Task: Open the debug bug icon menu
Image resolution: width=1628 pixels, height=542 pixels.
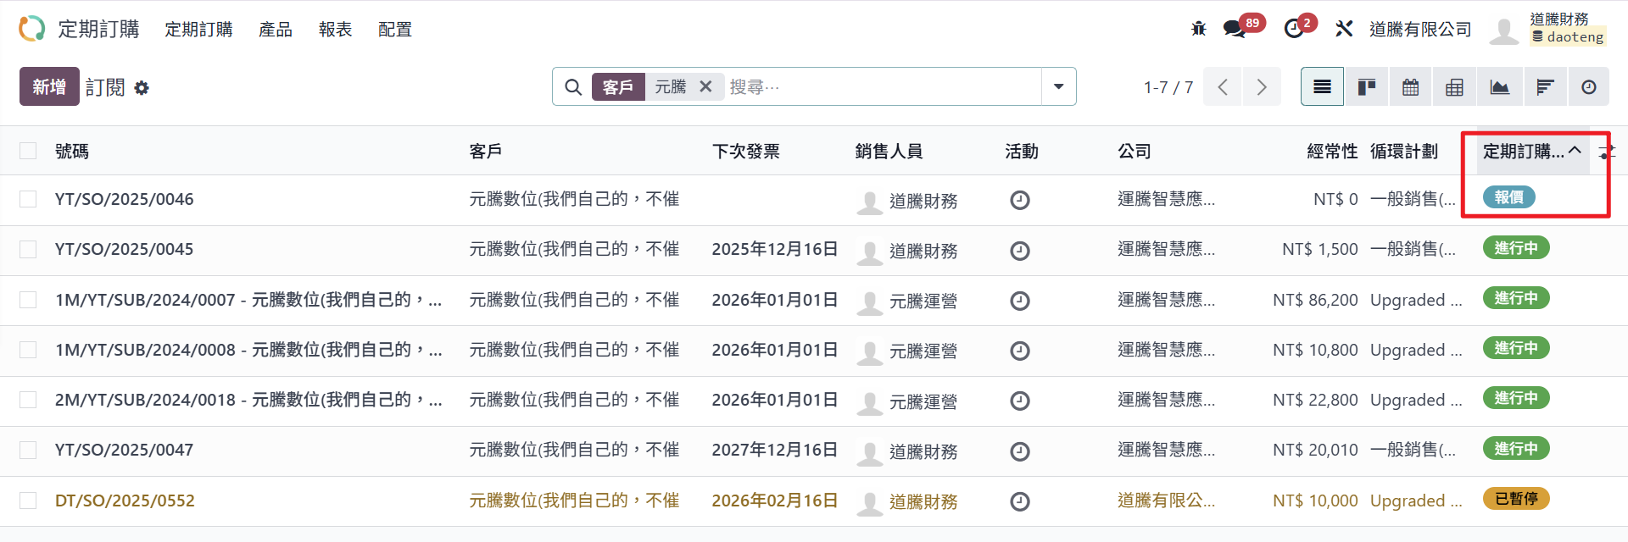Action: click(x=1198, y=29)
